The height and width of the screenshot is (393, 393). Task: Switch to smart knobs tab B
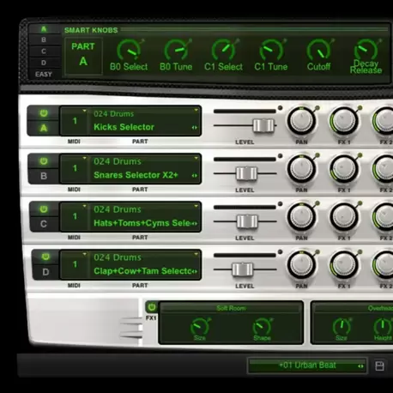44,39
